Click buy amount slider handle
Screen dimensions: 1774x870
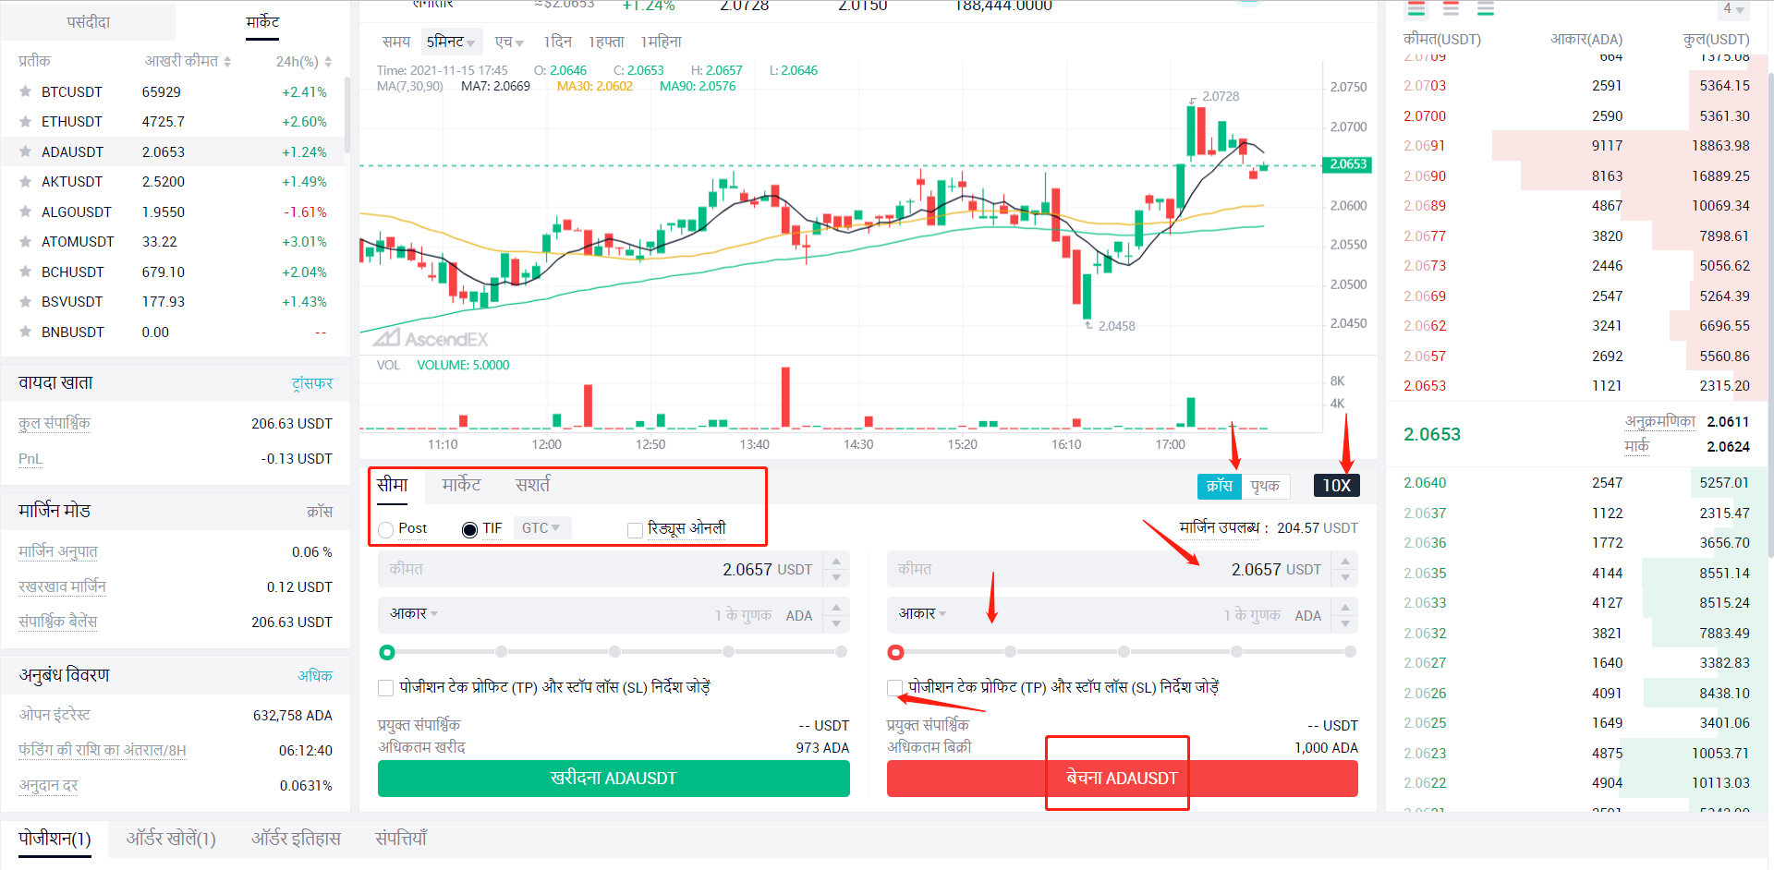point(387,652)
